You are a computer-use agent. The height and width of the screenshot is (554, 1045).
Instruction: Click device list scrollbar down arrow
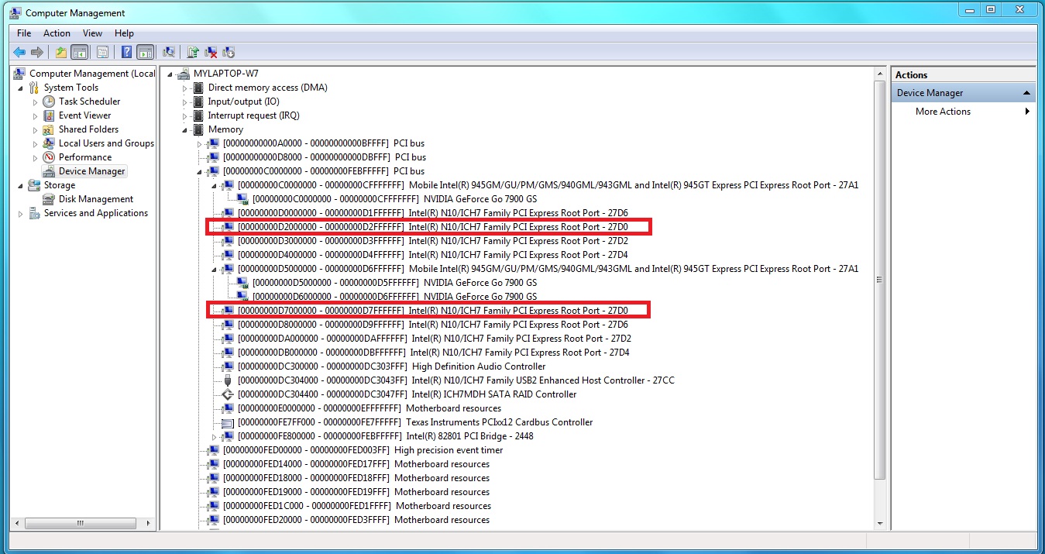[x=879, y=525]
